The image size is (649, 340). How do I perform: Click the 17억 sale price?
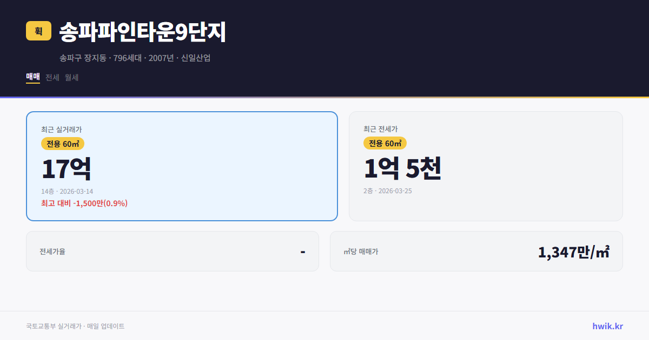click(67, 168)
